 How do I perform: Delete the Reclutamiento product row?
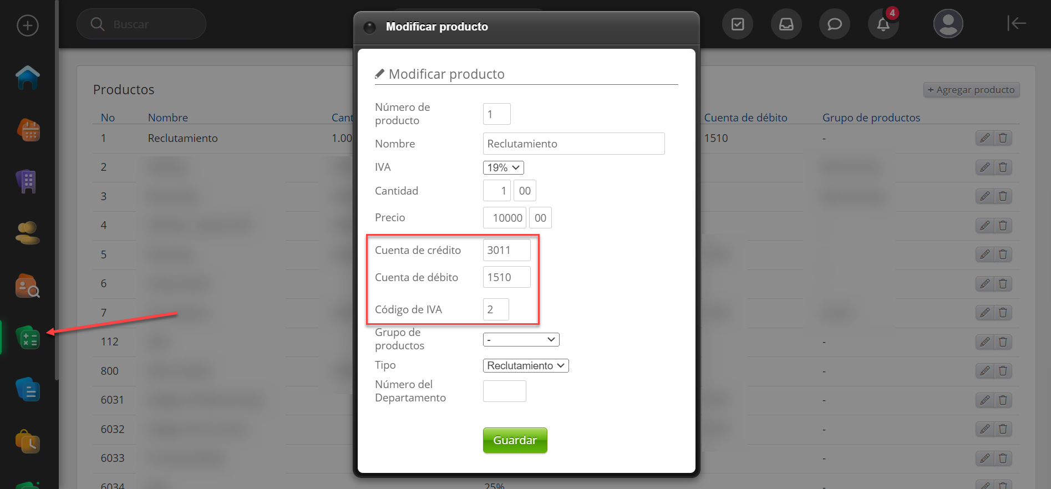point(1003,138)
